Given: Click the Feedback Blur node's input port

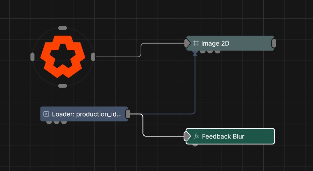Looking at the screenshot, I should [x=187, y=136].
